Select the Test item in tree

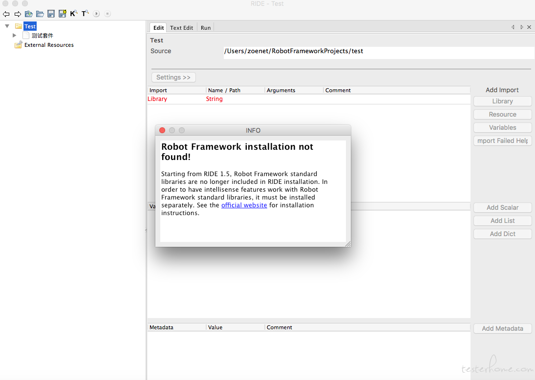[x=30, y=26]
